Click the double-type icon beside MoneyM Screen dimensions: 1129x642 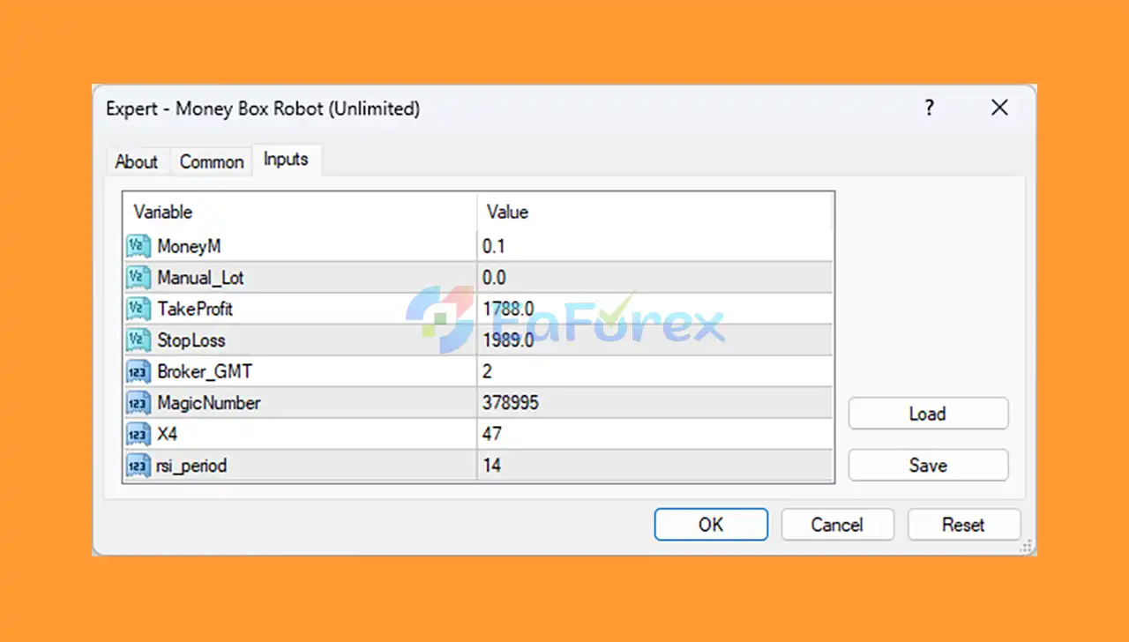pyautogui.click(x=138, y=246)
